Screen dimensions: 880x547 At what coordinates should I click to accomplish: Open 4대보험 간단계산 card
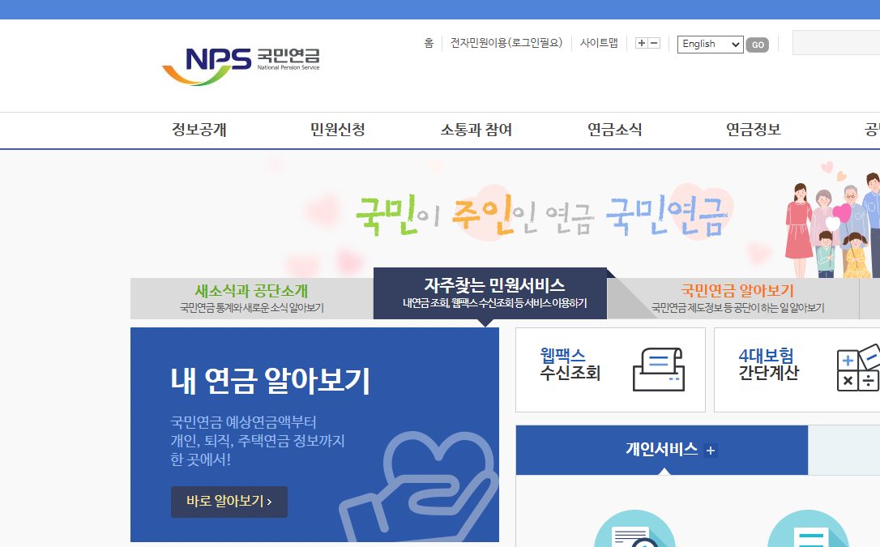797,370
